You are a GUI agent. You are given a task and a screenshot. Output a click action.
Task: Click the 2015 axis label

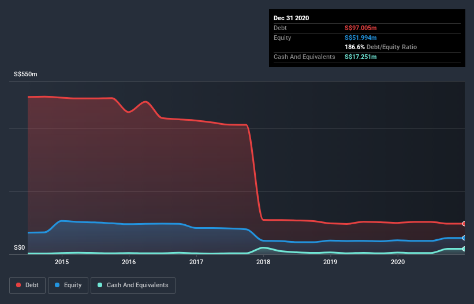(x=62, y=262)
